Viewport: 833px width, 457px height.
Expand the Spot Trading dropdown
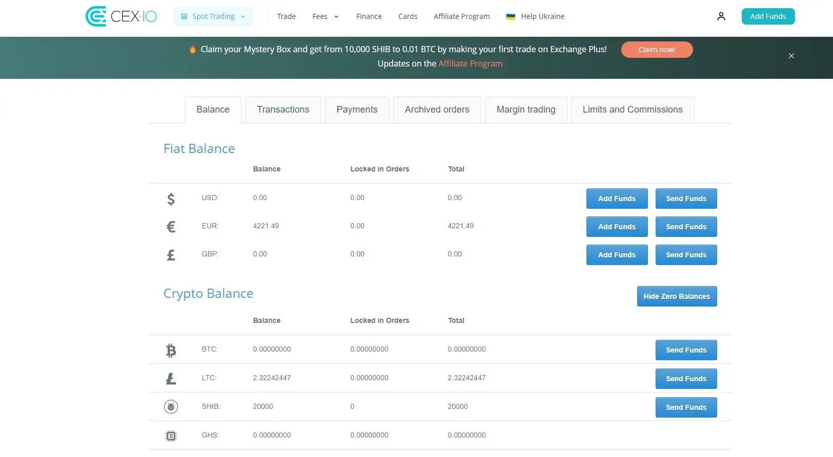coord(213,16)
